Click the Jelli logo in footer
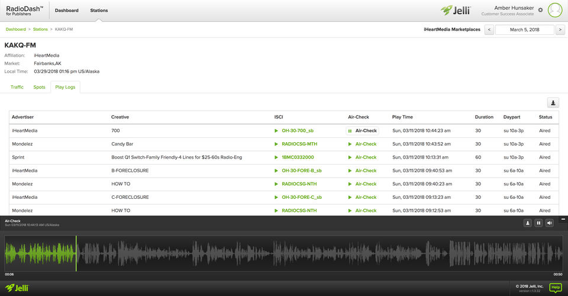568x296 pixels. point(17,288)
